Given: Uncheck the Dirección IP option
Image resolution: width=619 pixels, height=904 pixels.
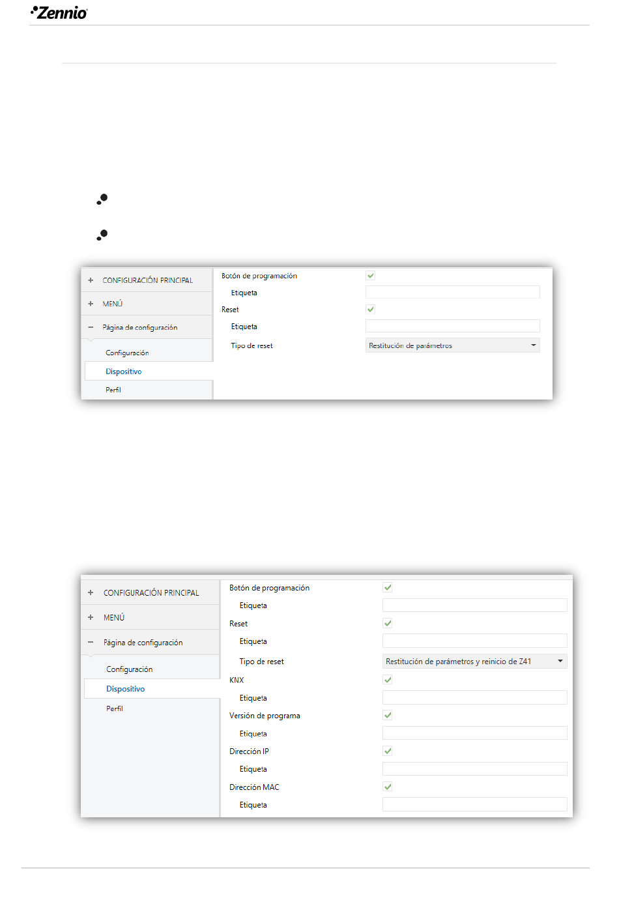Looking at the screenshot, I should pyautogui.click(x=388, y=751).
